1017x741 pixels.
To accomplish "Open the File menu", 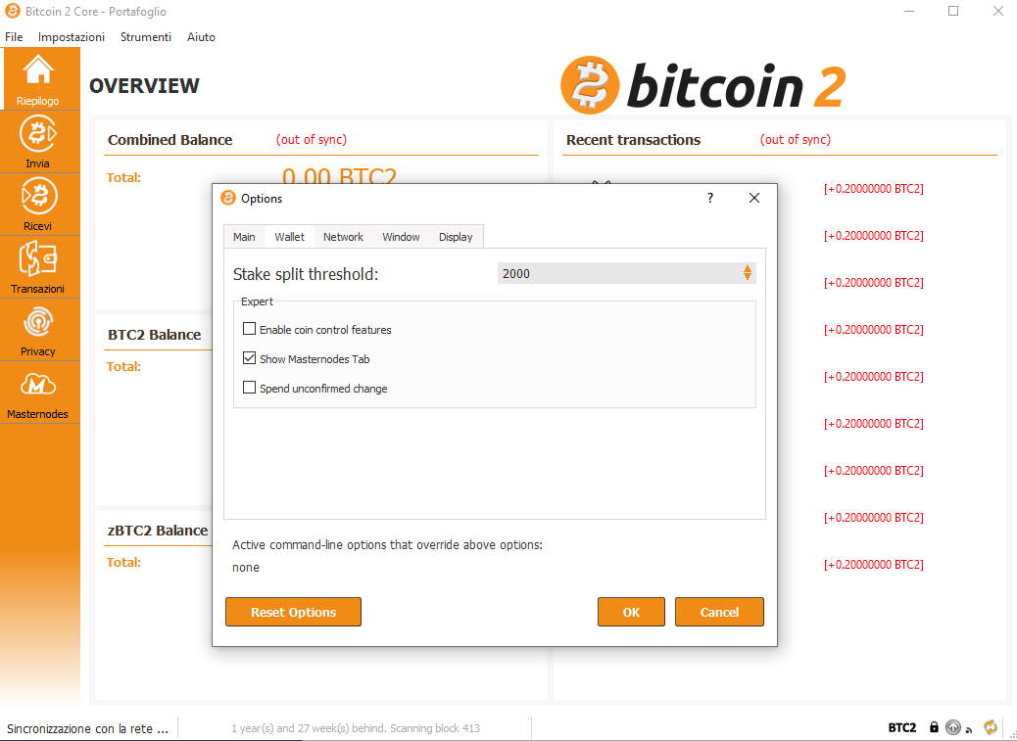I will 14,37.
